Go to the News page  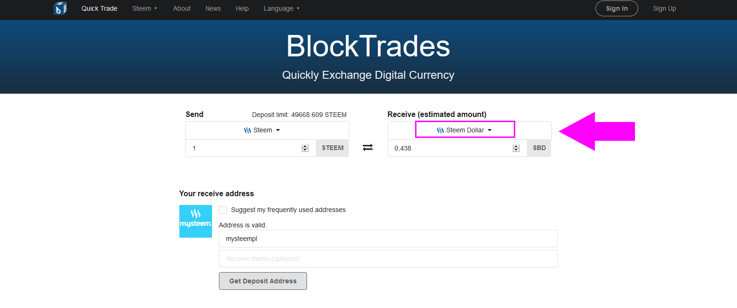[x=213, y=8]
